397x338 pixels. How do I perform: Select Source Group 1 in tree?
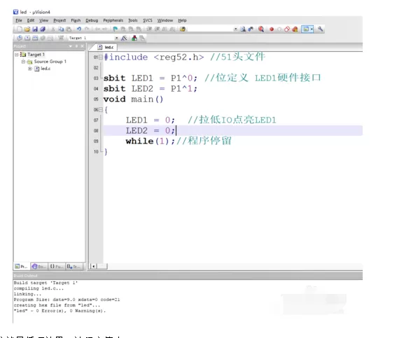tap(50, 62)
